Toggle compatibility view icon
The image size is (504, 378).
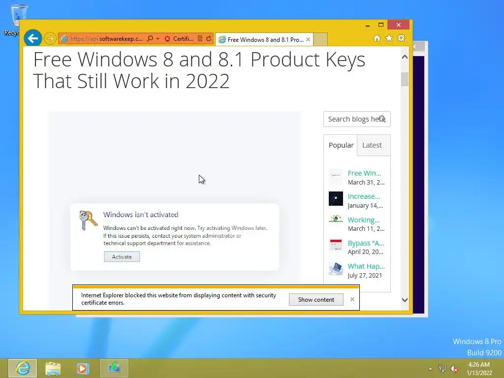[200, 38]
